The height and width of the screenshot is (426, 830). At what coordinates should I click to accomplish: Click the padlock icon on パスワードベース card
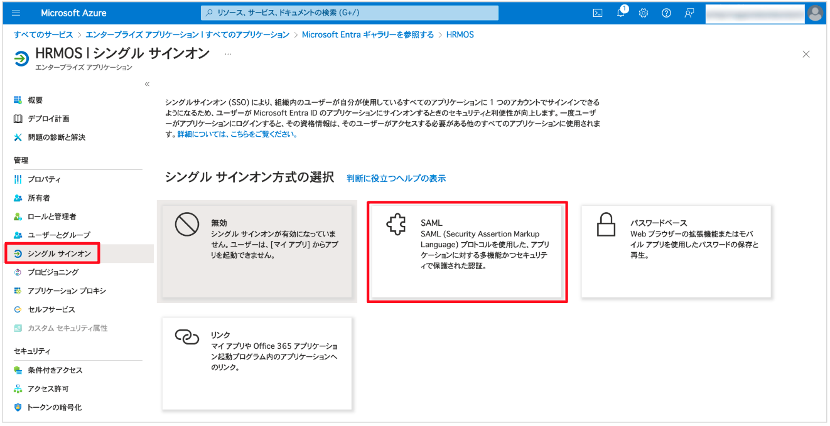[606, 225]
